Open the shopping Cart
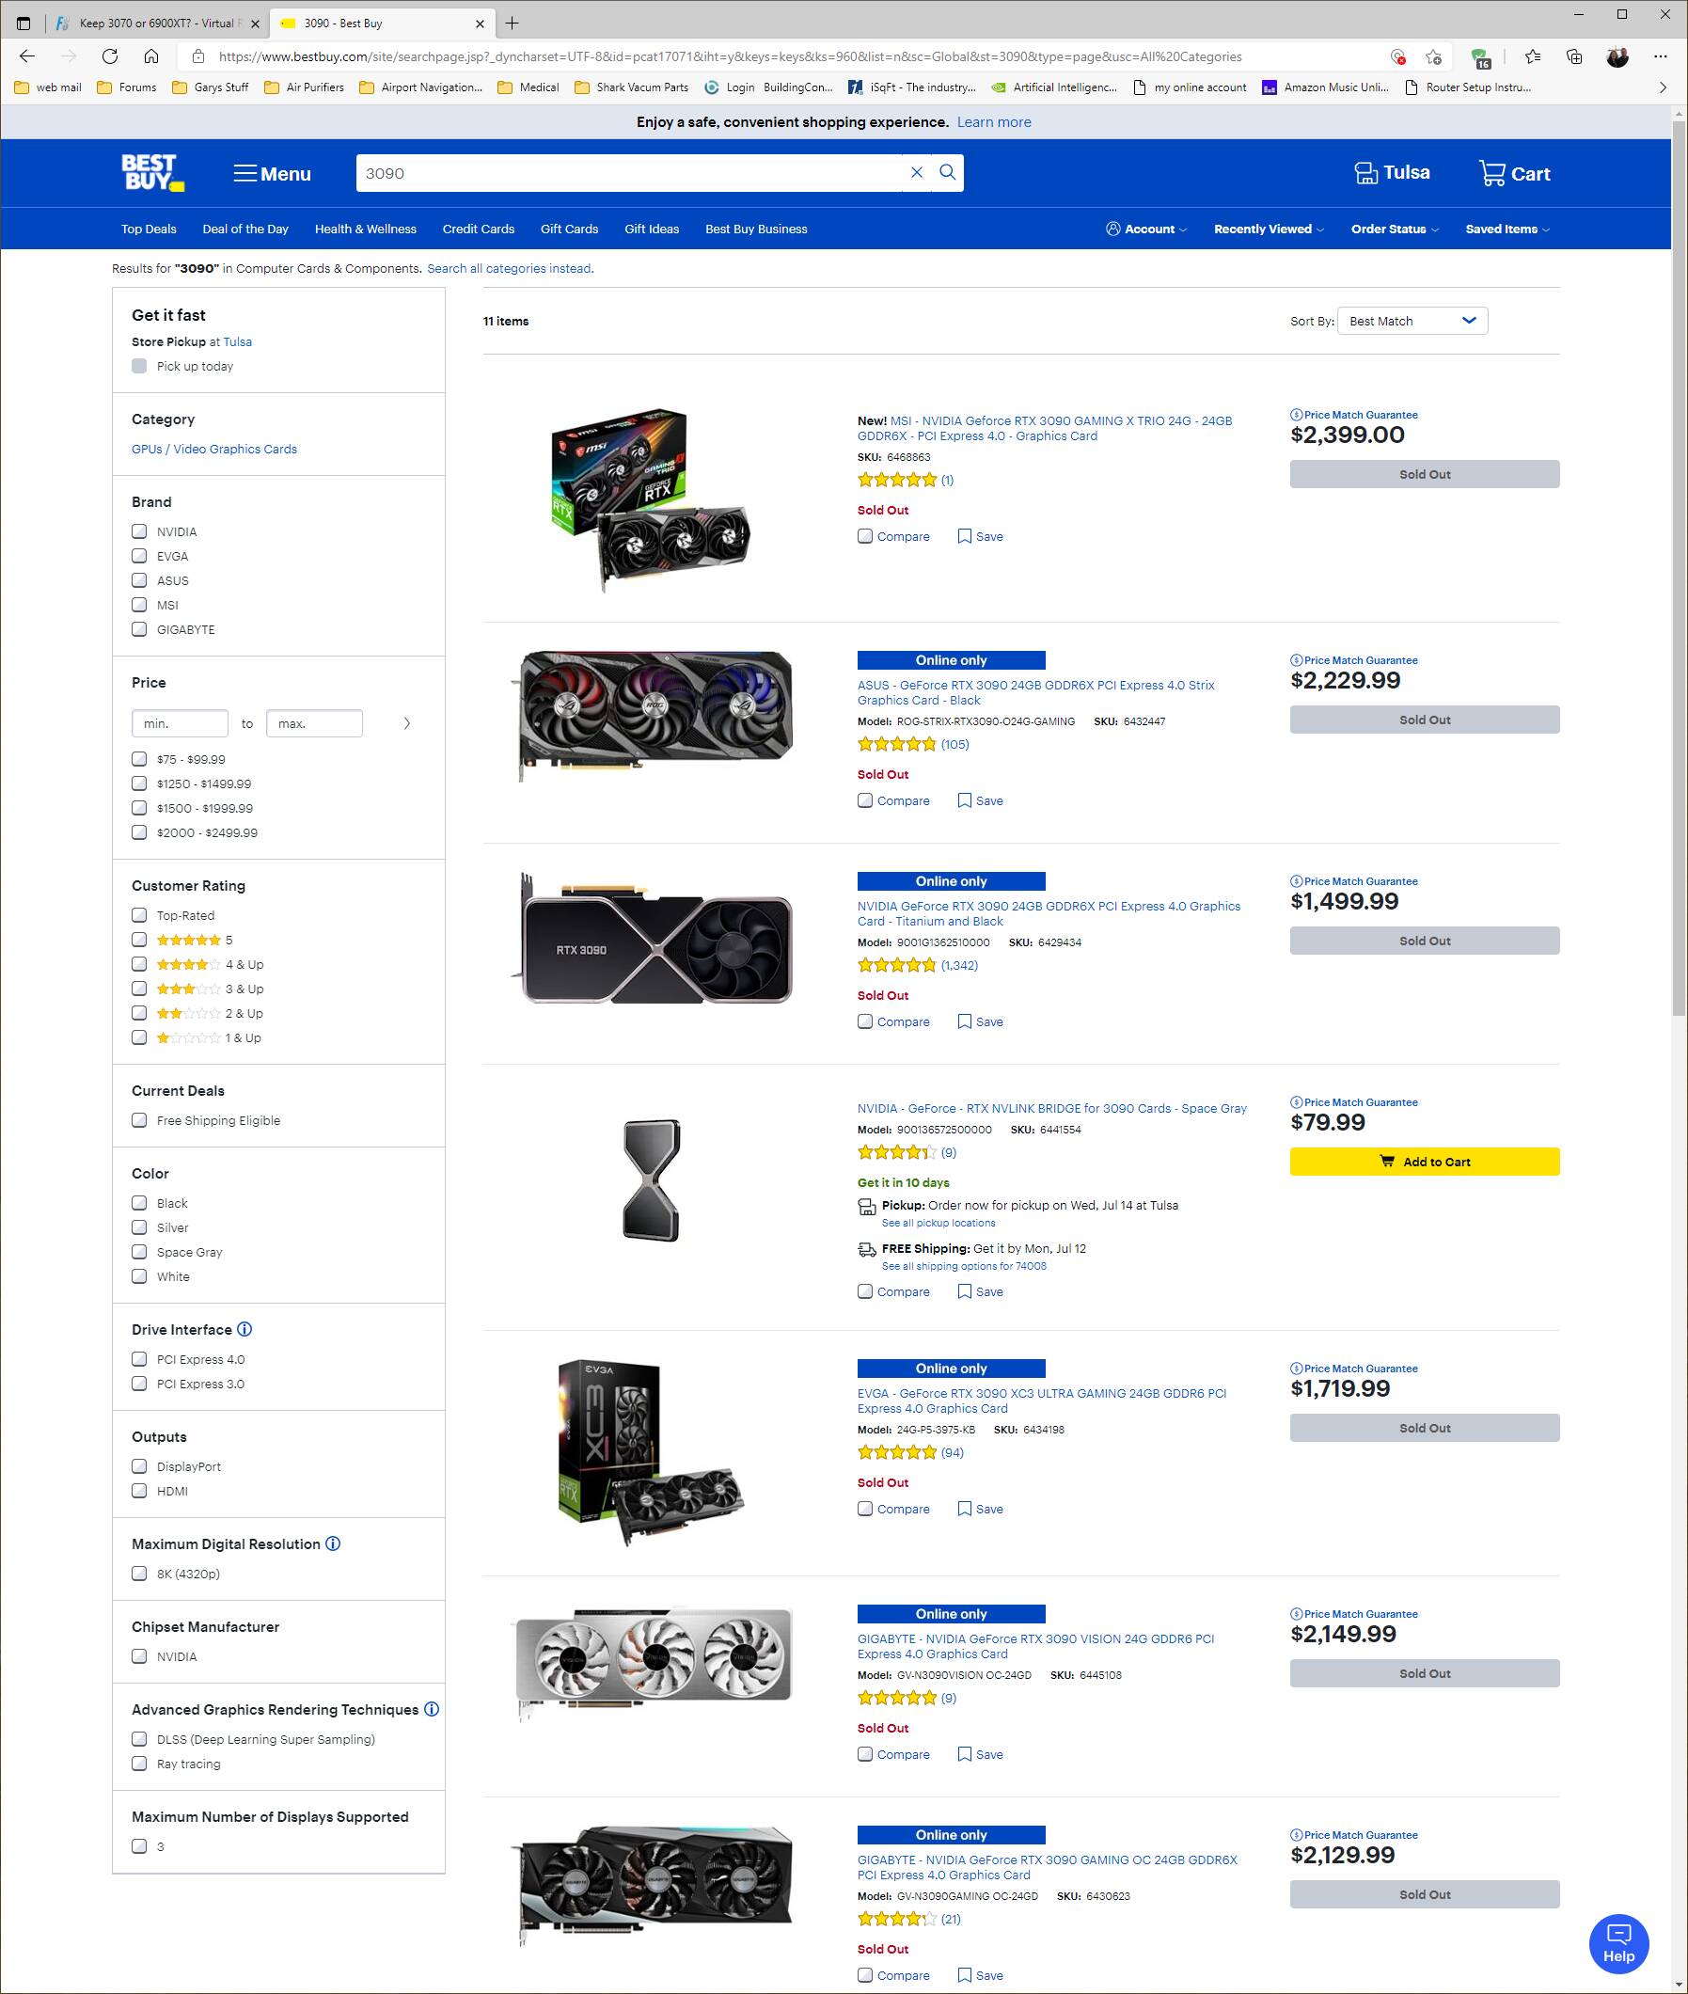 1514,173
